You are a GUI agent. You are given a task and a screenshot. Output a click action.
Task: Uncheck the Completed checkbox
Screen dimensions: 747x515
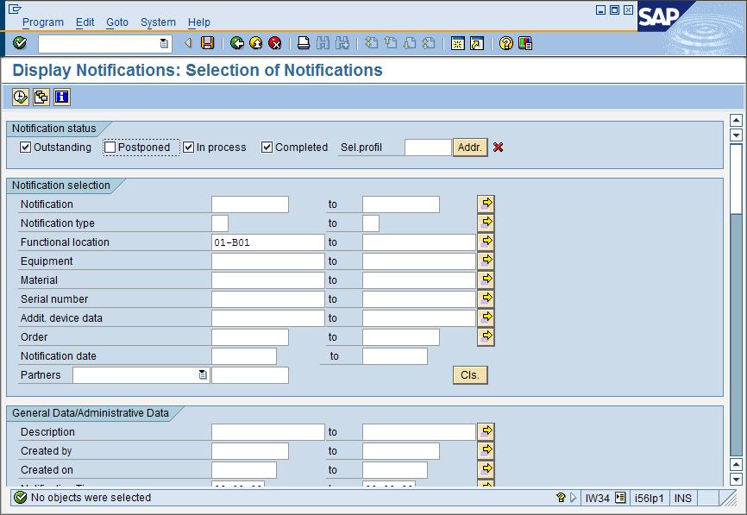click(267, 148)
